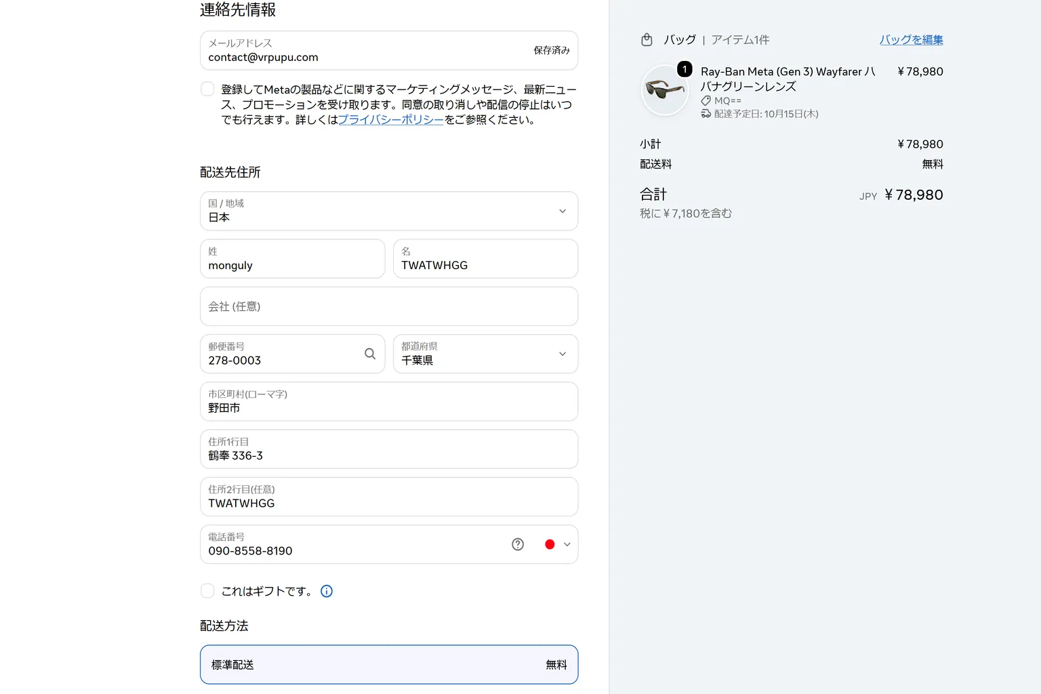Click the Ray-Ban Meta (Gen 3) Wayfarer title
Viewport: 1041px width, 694px height.
coord(788,79)
